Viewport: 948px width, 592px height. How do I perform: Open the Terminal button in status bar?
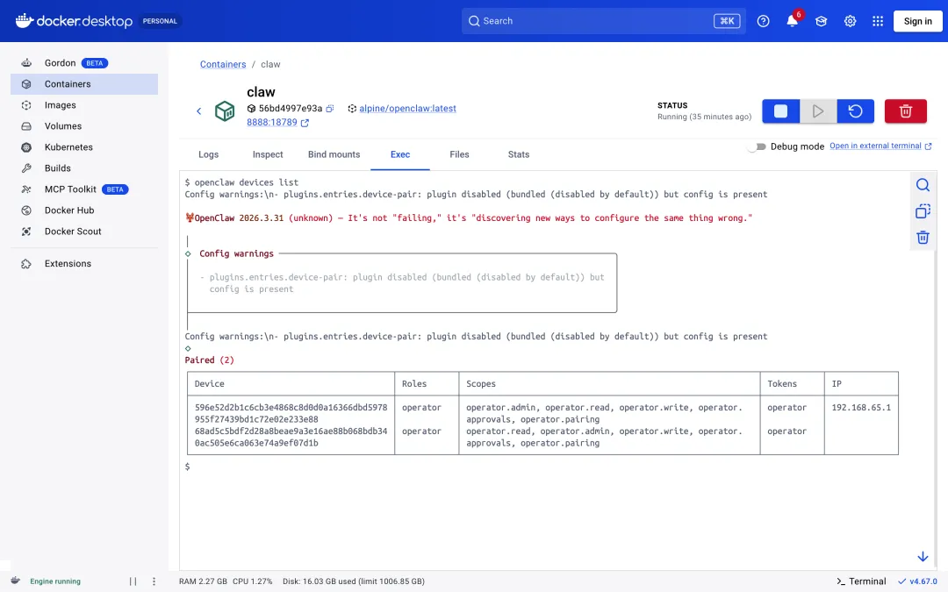861,581
